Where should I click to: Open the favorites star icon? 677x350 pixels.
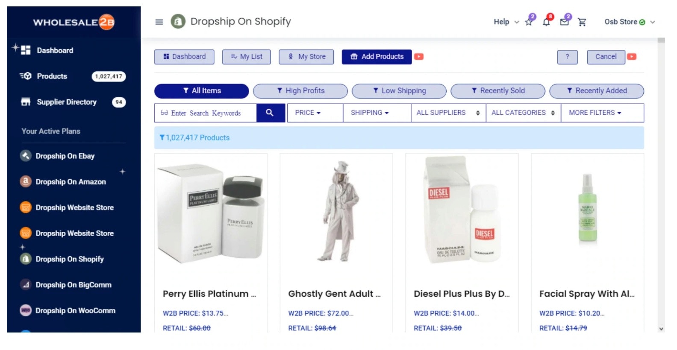(529, 22)
